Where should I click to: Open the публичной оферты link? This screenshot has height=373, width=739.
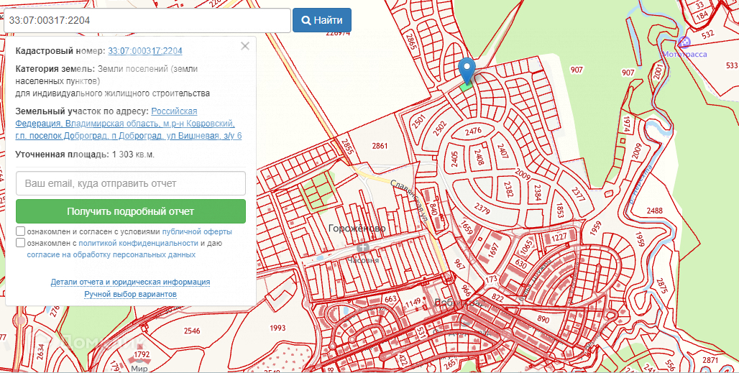click(x=196, y=232)
